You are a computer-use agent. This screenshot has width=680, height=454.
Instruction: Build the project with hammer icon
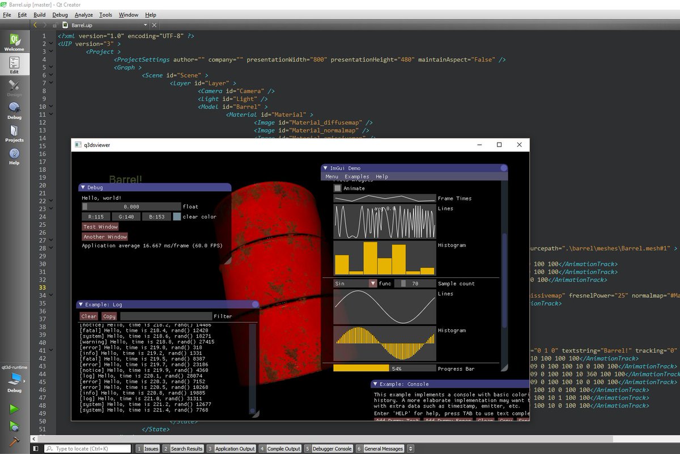pos(14,442)
